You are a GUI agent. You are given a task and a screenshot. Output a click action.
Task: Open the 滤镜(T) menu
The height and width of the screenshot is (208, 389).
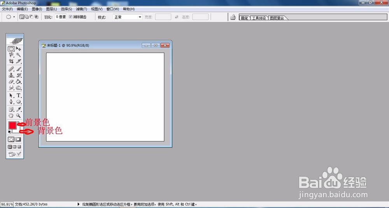pyautogui.click(x=81, y=9)
